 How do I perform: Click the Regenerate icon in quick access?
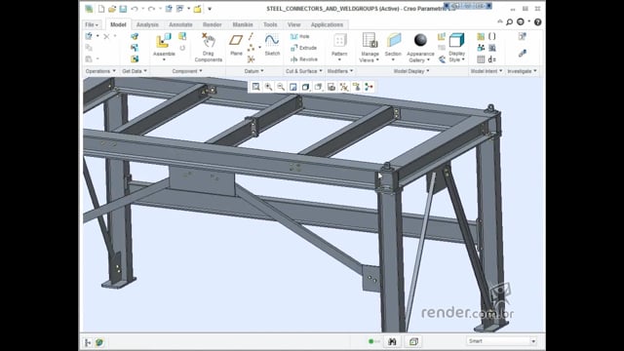pyautogui.click(x=169, y=9)
